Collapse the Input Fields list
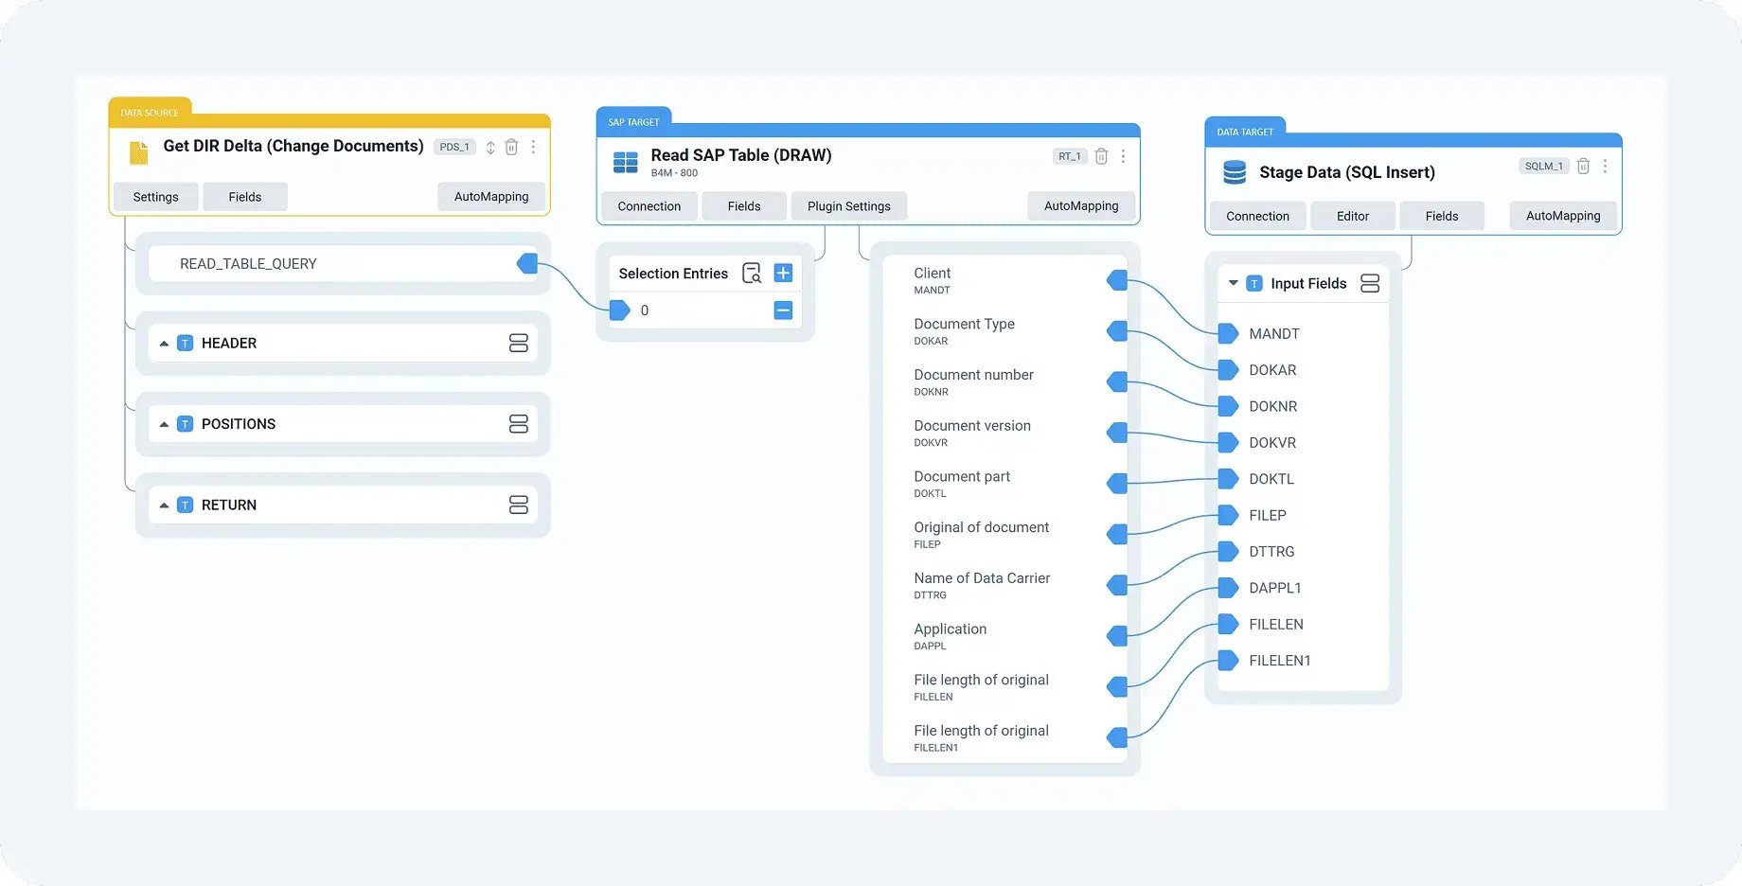Screen dimensions: 1742x886 pos(1233,283)
